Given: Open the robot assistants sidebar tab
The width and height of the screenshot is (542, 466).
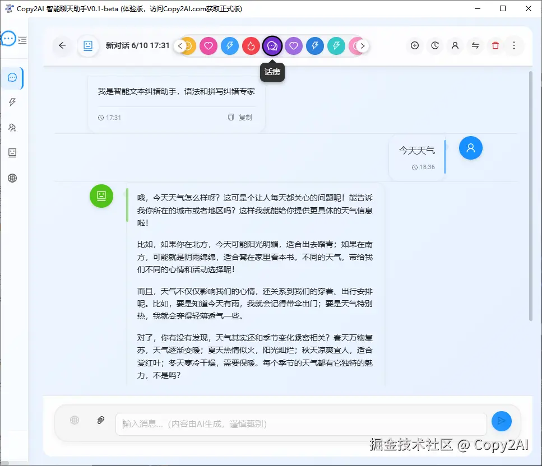Looking at the screenshot, I should pos(12,153).
